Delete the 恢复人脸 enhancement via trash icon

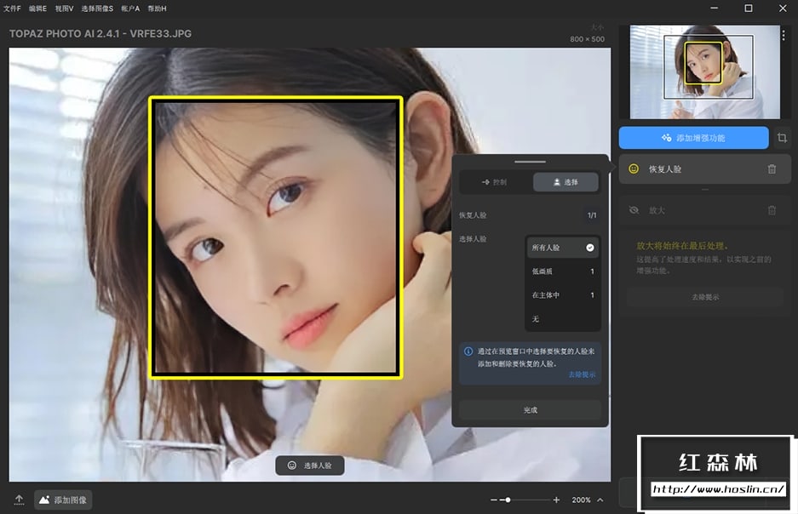pyautogui.click(x=772, y=169)
